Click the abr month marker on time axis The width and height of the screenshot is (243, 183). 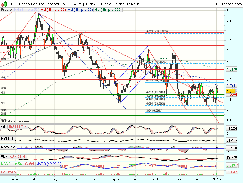click(x=36, y=179)
